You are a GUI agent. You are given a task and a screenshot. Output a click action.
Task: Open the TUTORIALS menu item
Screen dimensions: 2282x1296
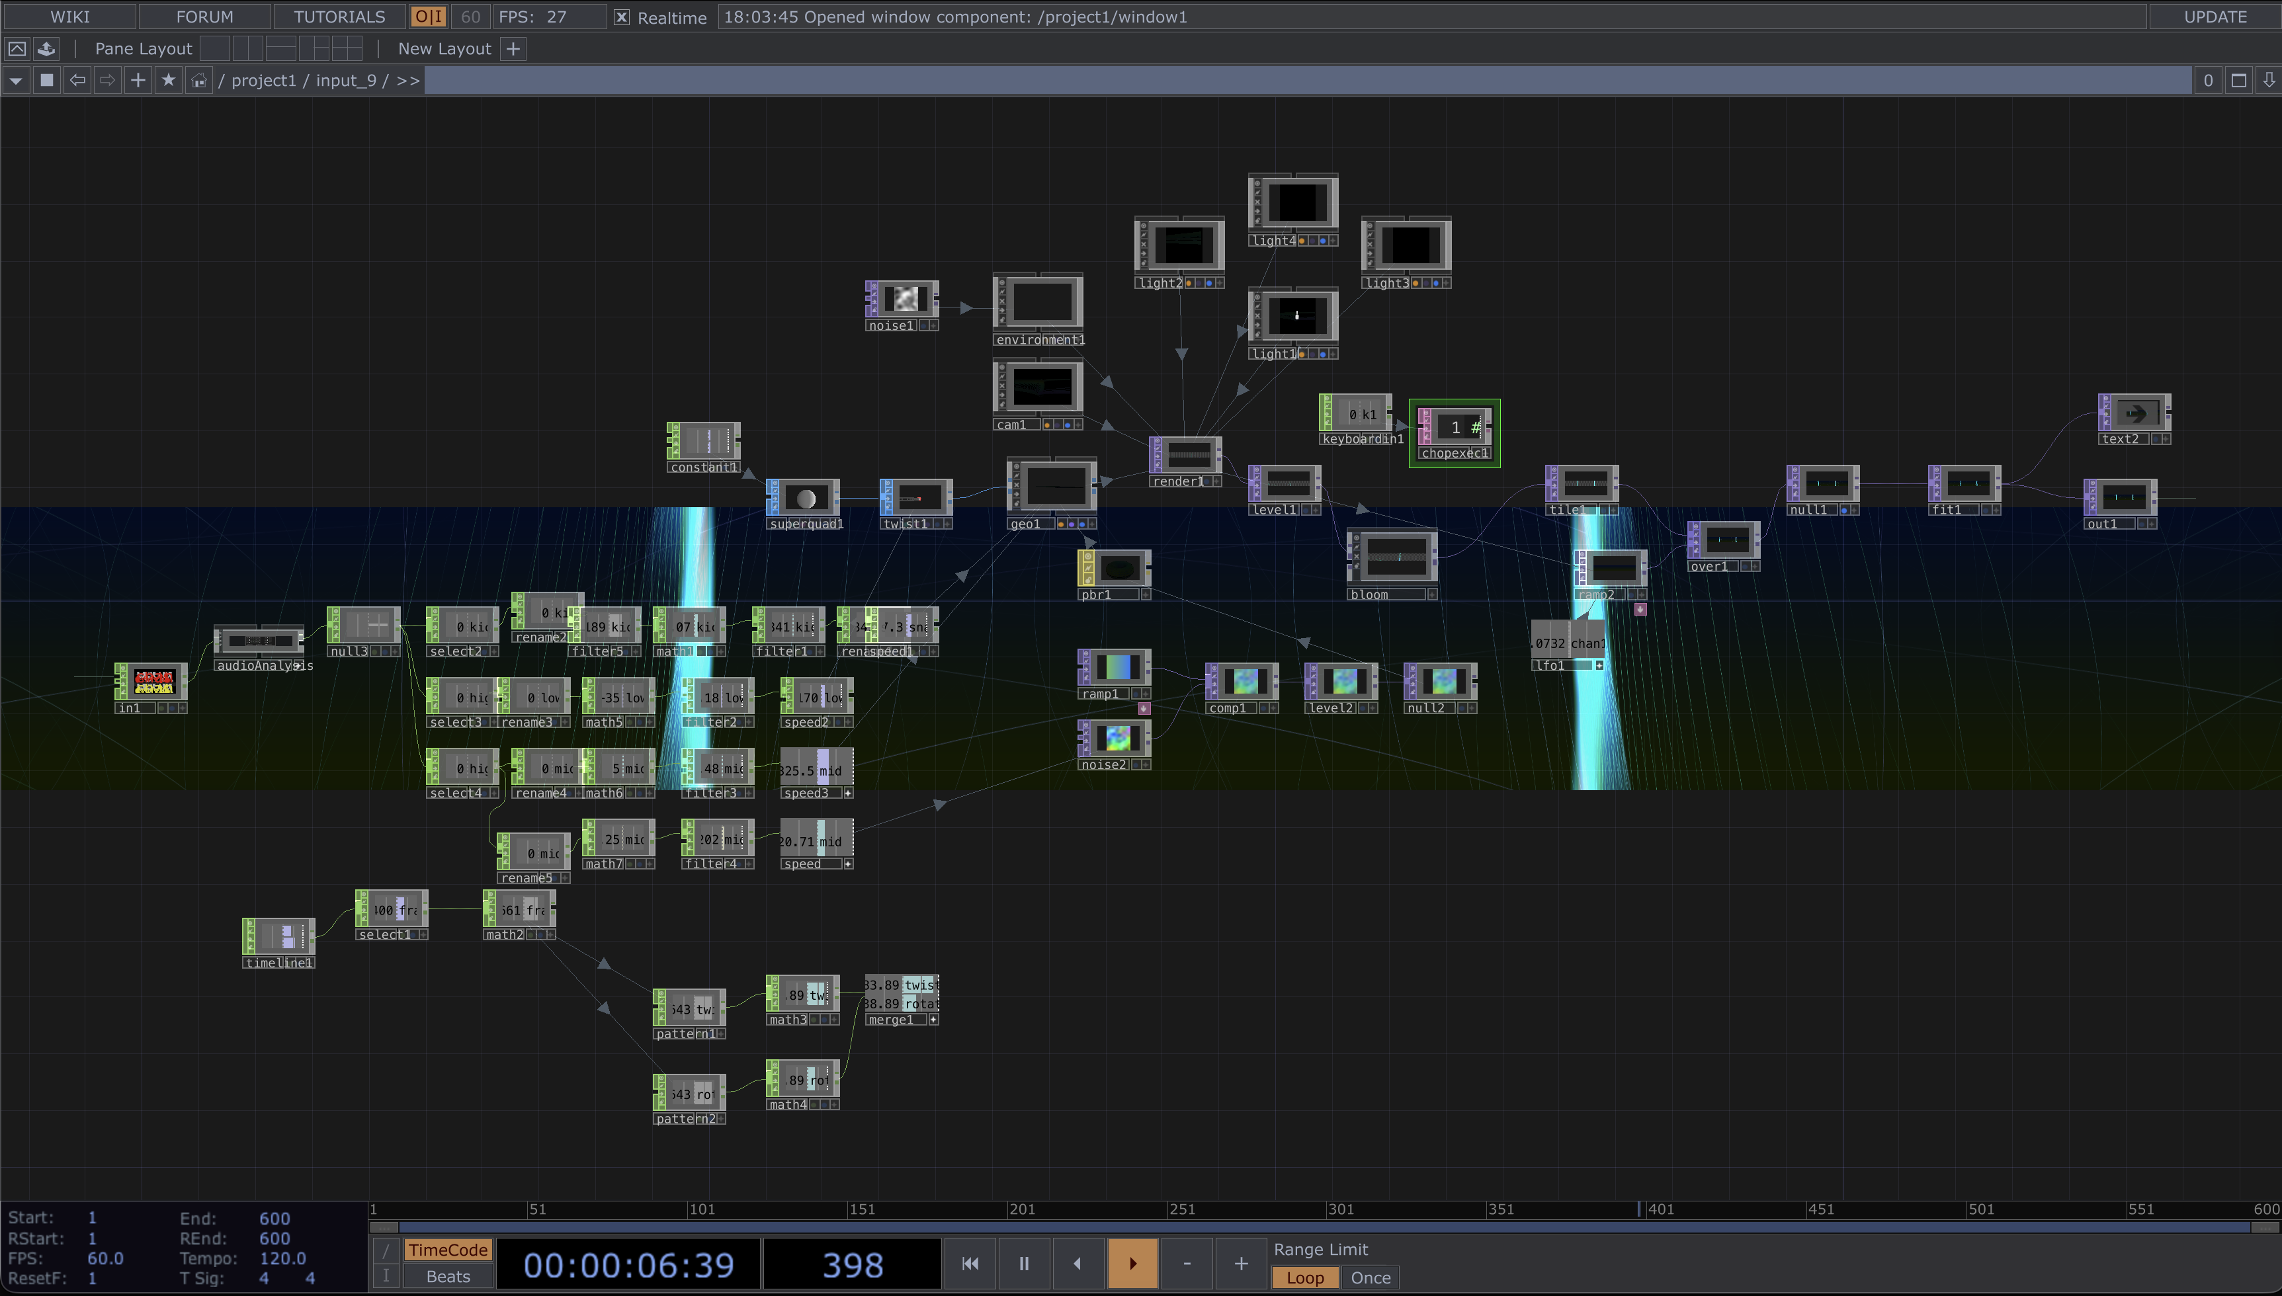point(339,17)
